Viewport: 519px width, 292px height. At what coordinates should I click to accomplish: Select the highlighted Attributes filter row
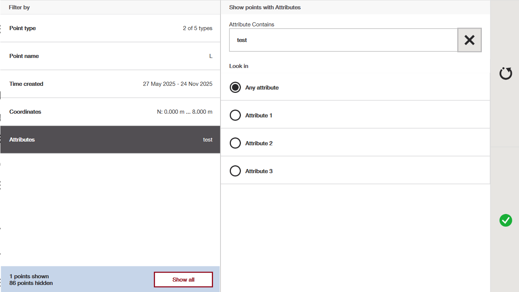point(110,140)
